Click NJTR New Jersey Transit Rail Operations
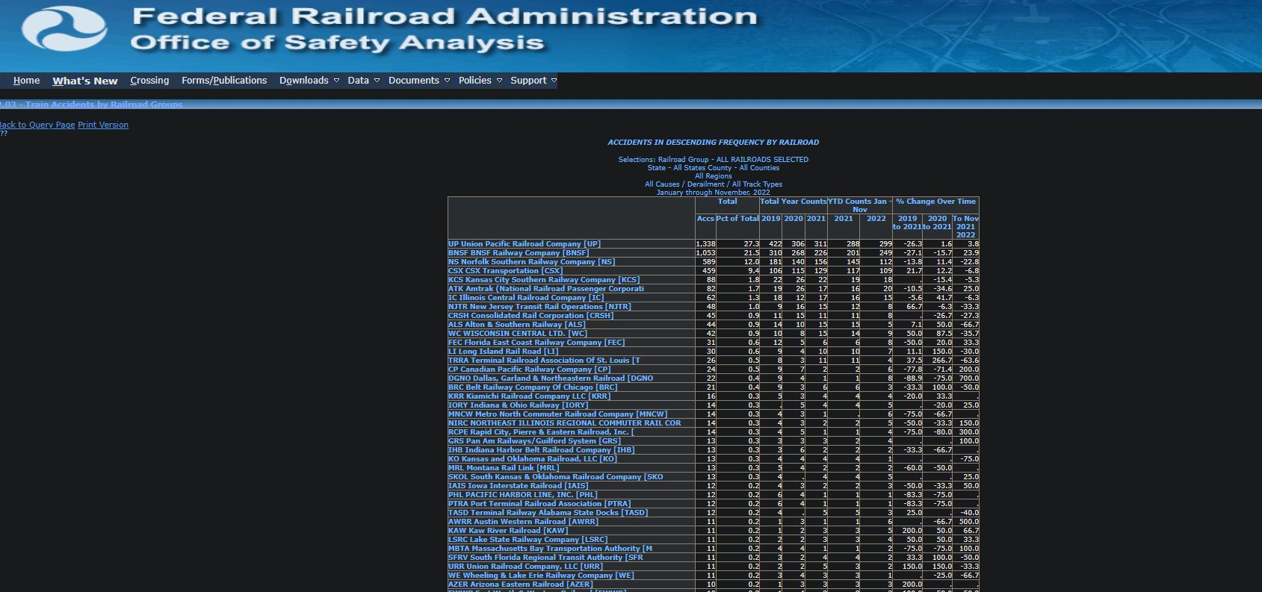Image resolution: width=1262 pixels, height=592 pixels. 539,307
